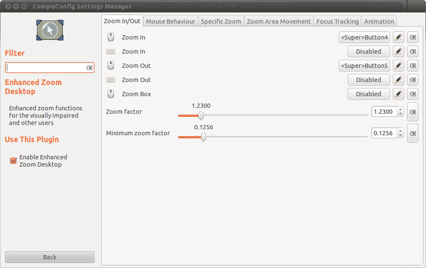This screenshot has width=426, height=268.
Task: Open the Focus Tracking tab
Action: [338, 21]
